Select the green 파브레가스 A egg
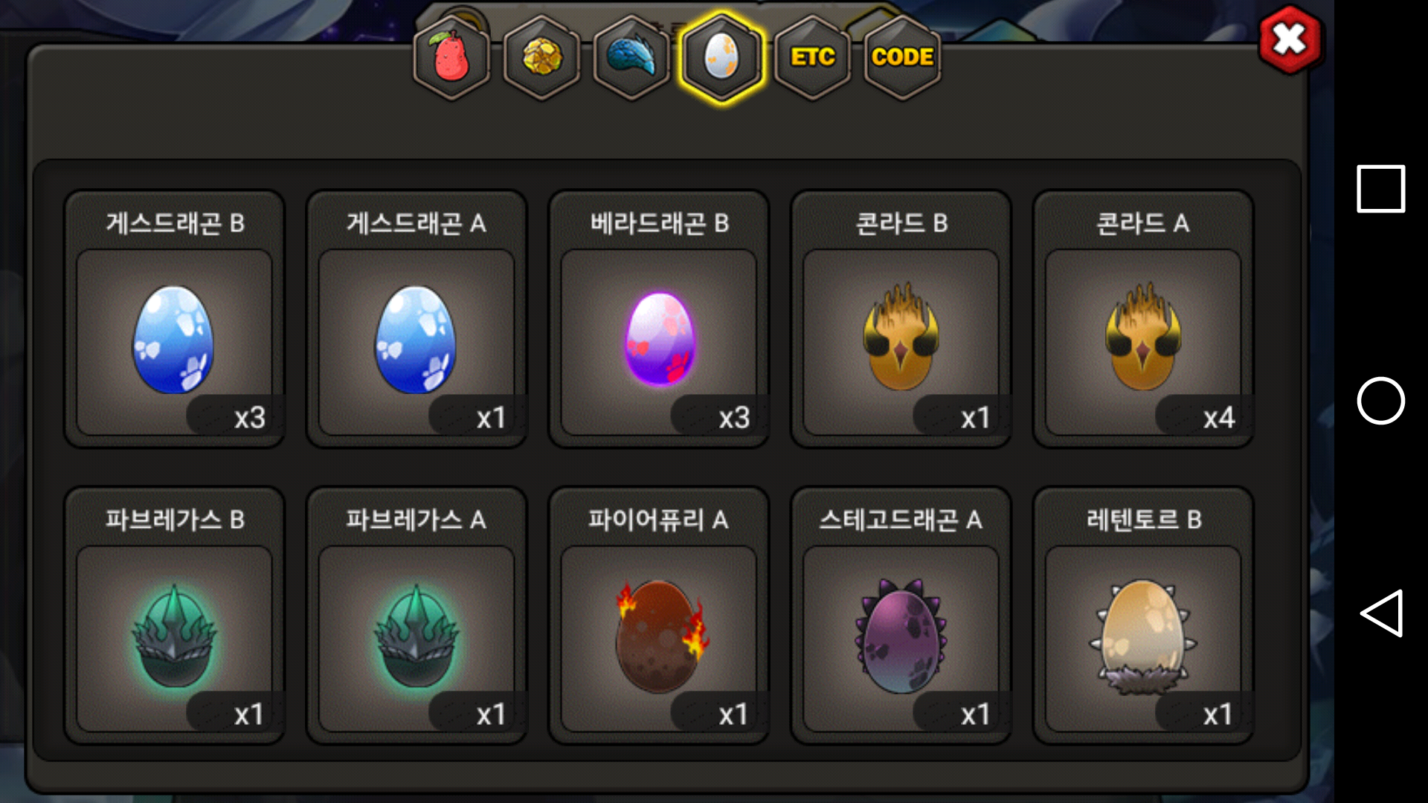The height and width of the screenshot is (803, 1428). (416, 616)
